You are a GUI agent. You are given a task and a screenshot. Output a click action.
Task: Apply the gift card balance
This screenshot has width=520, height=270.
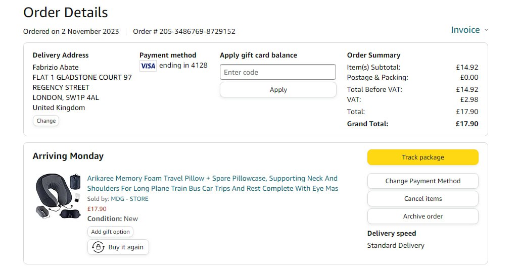point(277,90)
